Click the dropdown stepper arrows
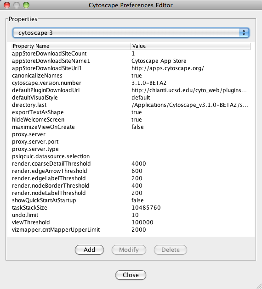 coord(244,33)
